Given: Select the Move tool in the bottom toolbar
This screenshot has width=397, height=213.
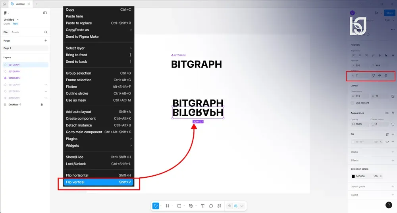Looking at the screenshot, I should point(156,206).
